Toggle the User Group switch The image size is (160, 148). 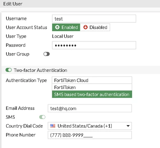pyautogui.click(x=47, y=54)
